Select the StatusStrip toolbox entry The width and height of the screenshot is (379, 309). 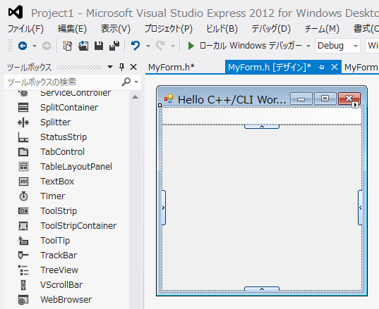[64, 137]
